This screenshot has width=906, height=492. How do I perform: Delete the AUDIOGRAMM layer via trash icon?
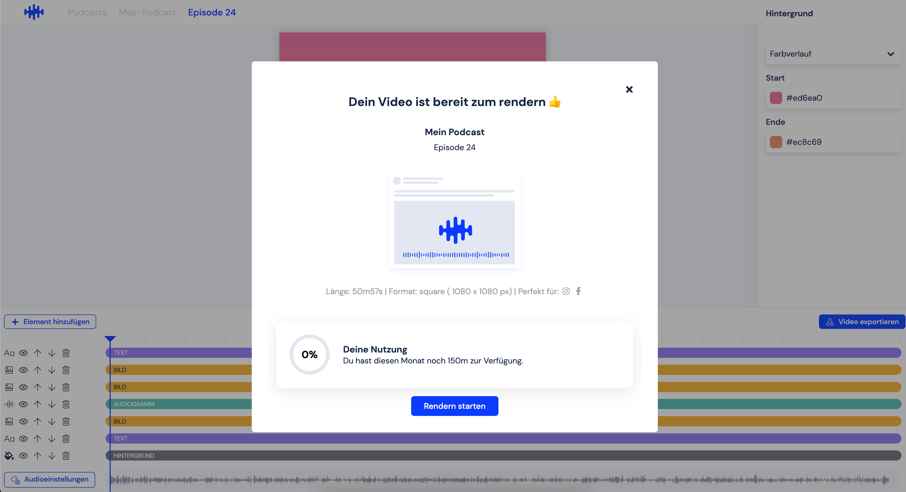click(x=66, y=404)
